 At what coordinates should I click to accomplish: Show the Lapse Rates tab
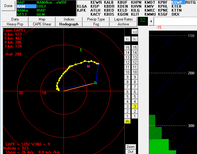point(123,19)
